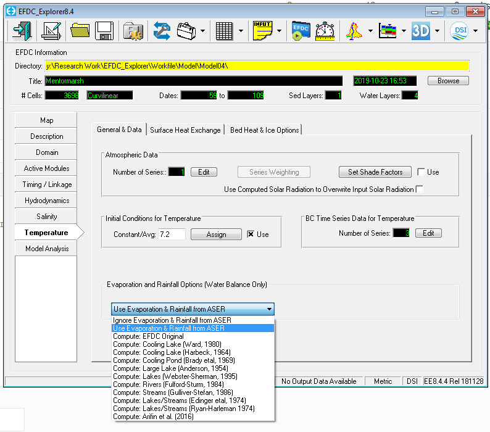Click Edit for BC Time Series Data
490x432 pixels.
point(428,233)
